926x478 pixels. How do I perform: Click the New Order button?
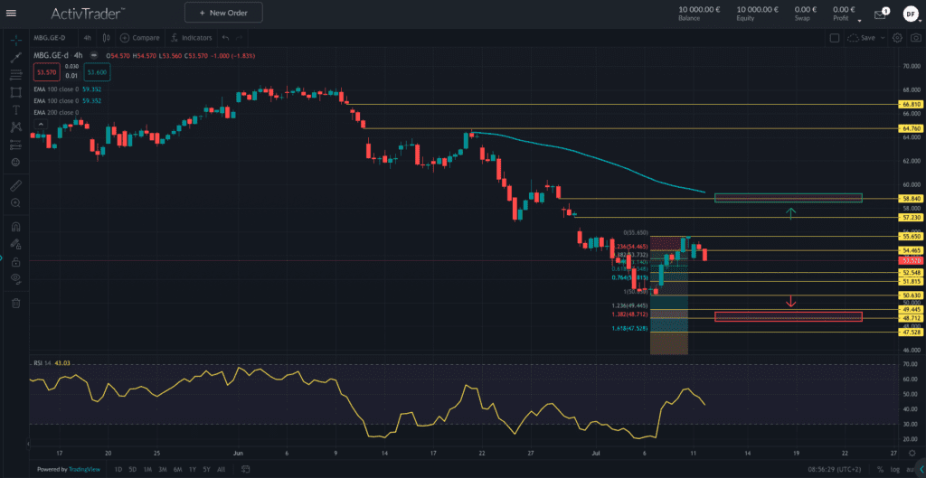pos(222,13)
